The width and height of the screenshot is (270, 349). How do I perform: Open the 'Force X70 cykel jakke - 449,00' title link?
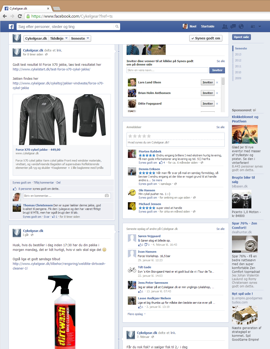(38, 150)
